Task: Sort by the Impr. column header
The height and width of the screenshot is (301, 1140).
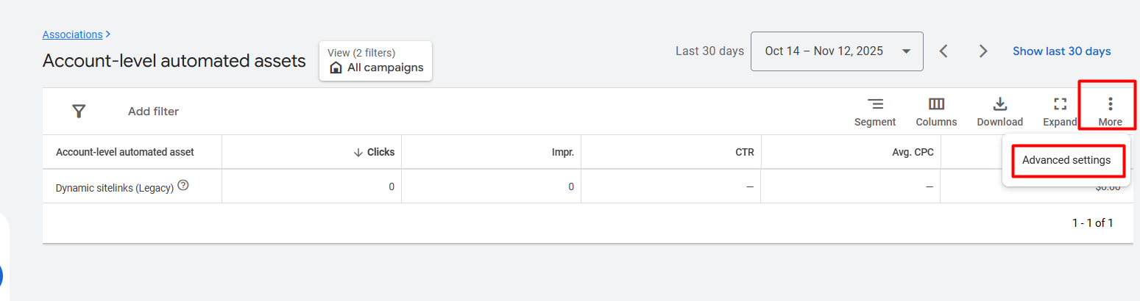Action: (563, 152)
